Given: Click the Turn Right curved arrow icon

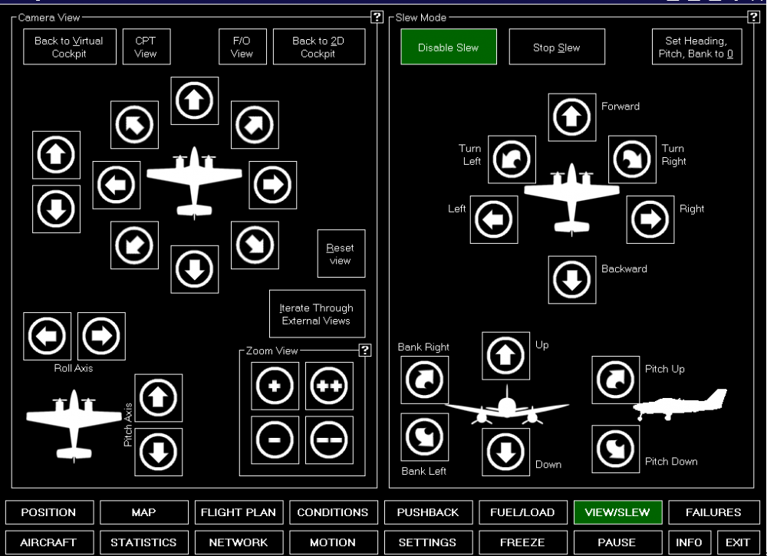Looking at the screenshot, I should [x=631, y=160].
